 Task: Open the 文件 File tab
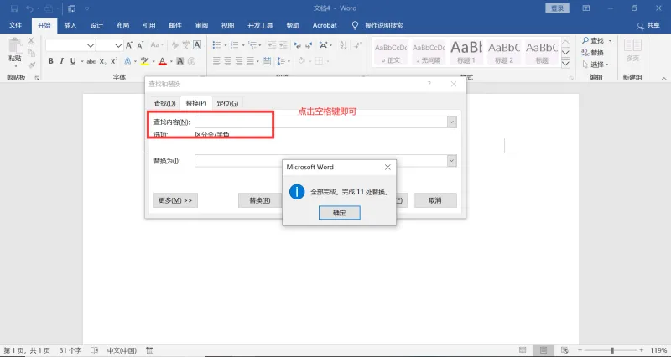[x=15, y=26]
